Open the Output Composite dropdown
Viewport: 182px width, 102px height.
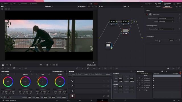(166, 22)
